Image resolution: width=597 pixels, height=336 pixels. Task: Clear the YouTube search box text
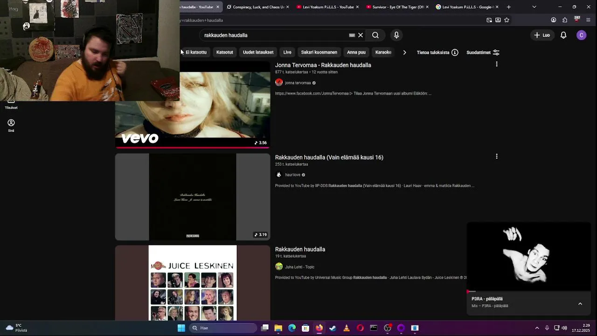pyautogui.click(x=361, y=35)
